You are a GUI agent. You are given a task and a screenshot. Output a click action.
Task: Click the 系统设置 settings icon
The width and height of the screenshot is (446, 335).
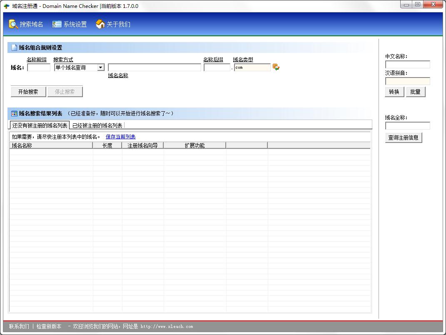coord(57,24)
